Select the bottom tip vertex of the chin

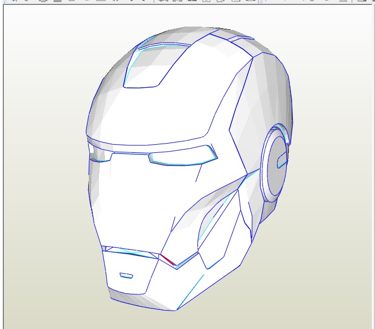(x=175, y=311)
